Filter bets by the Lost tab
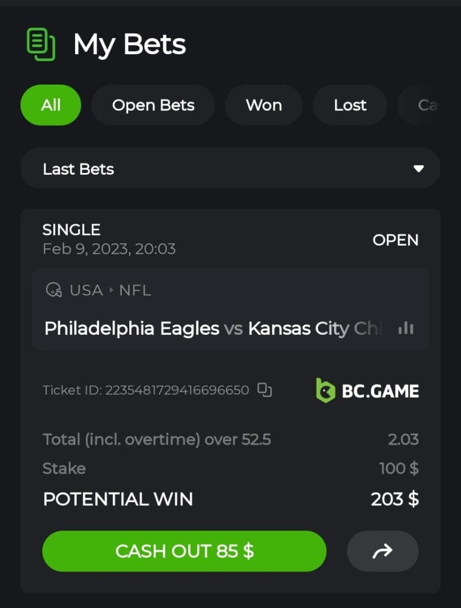The width and height of the screenshot is (461, 608). click(350, 105)
